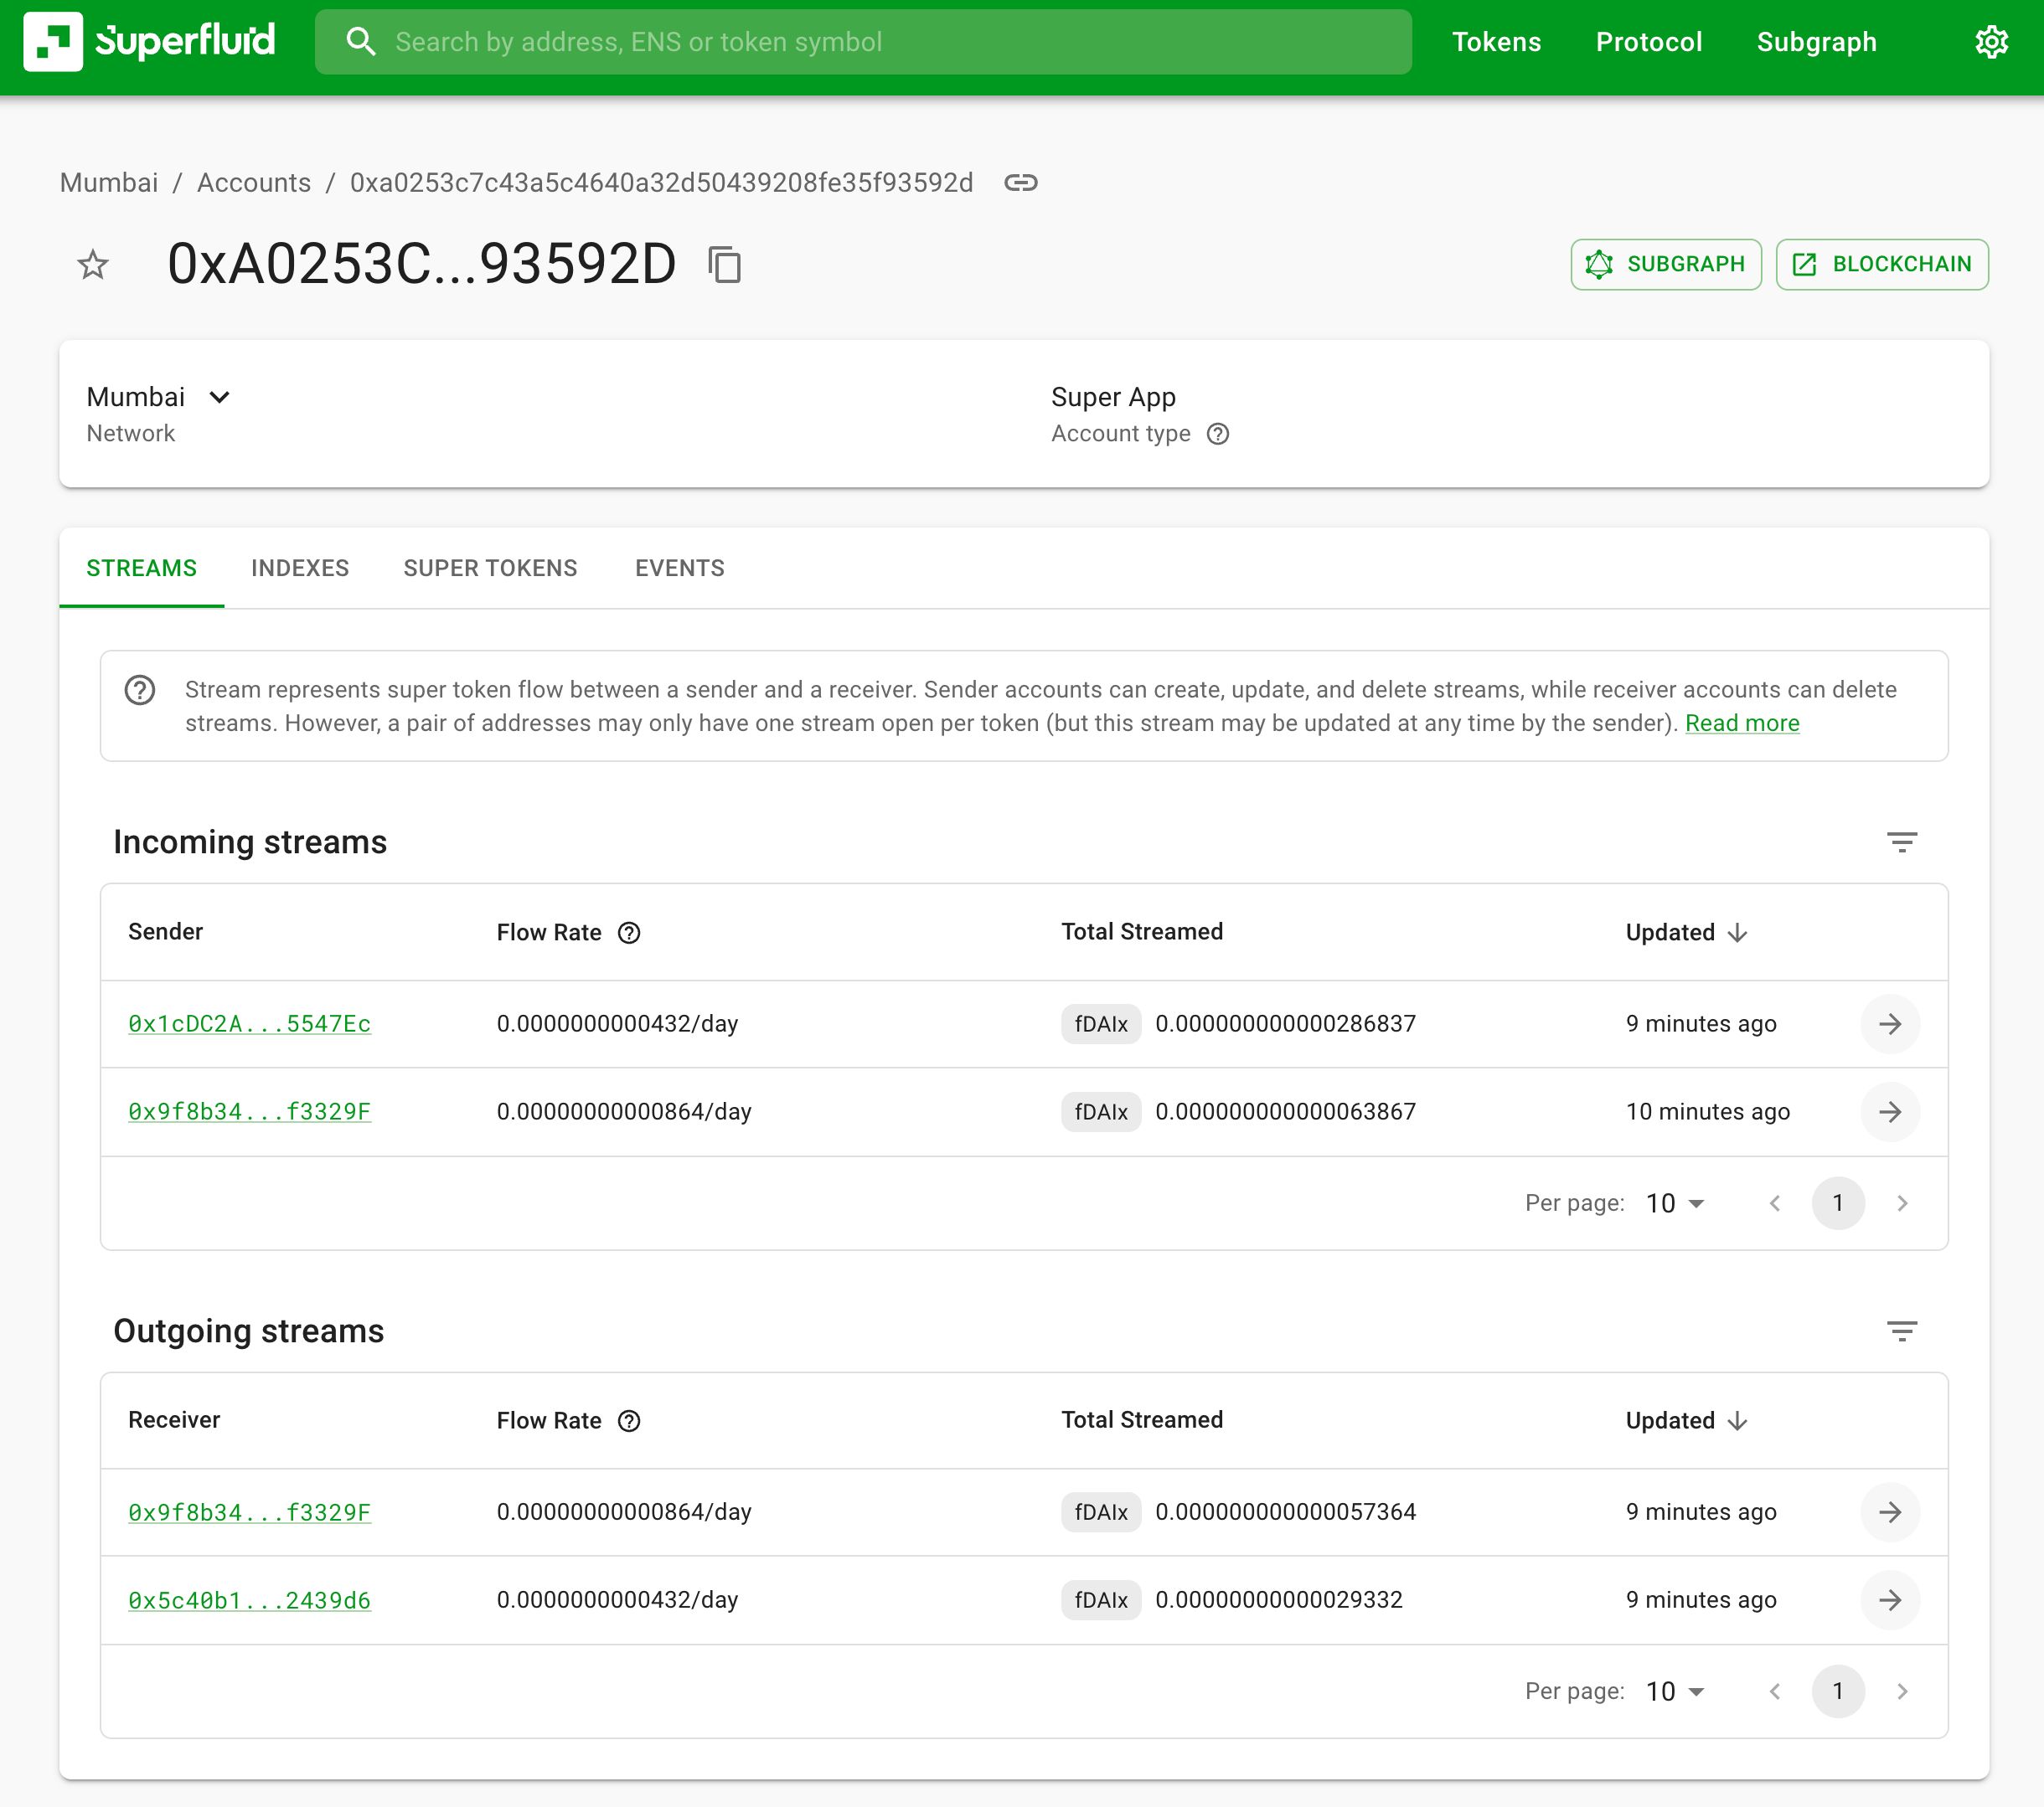This screenshot has width=2044, height=1807.
Task: Switch to the INDEXES tab
Action: click(x=298, y=567)
